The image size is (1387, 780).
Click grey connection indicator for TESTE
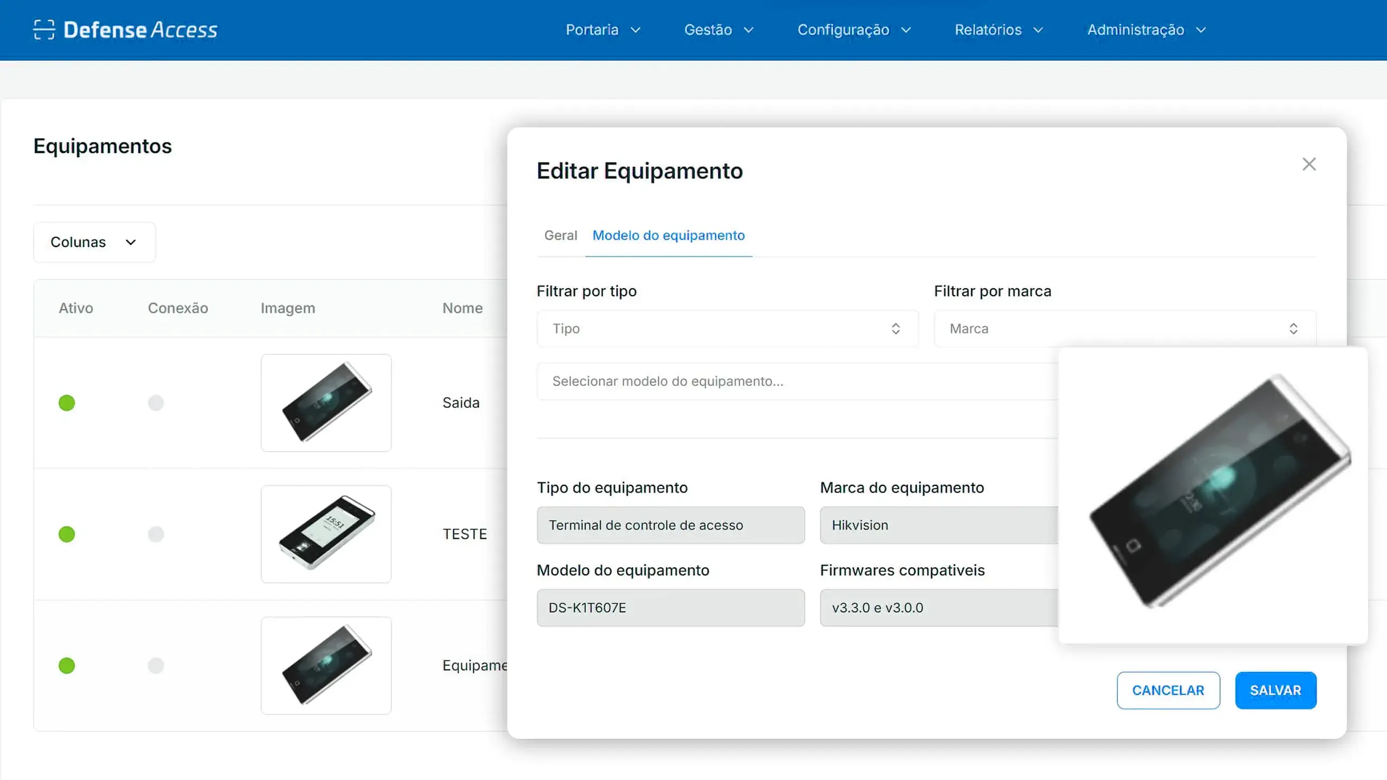point(156,534)
